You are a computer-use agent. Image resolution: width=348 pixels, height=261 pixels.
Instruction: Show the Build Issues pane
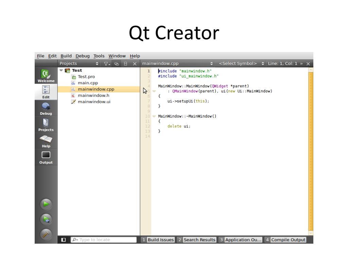pyautogui.click(x=158, y=240)
